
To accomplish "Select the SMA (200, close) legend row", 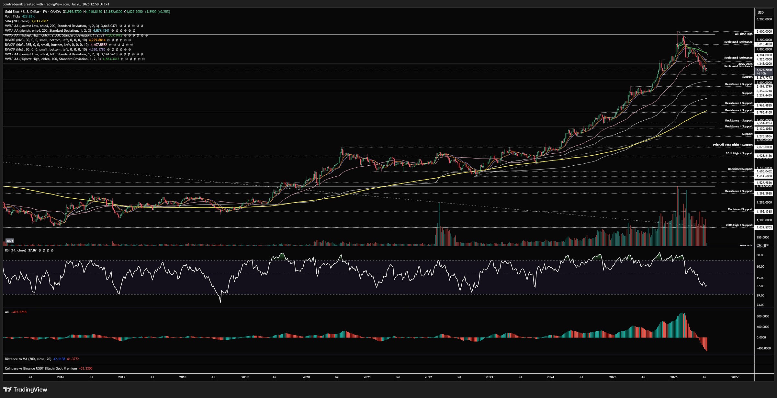I will tap(26, 21).
